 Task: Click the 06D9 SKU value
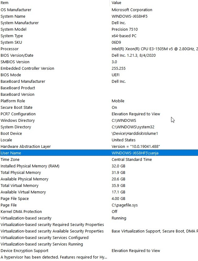click(x=116, y=42)
